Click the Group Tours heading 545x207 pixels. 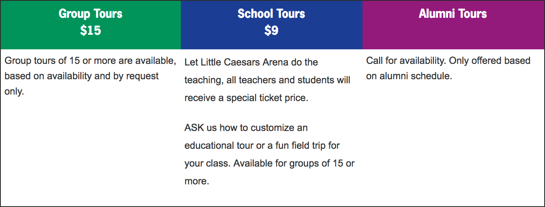tap(90, 14)
